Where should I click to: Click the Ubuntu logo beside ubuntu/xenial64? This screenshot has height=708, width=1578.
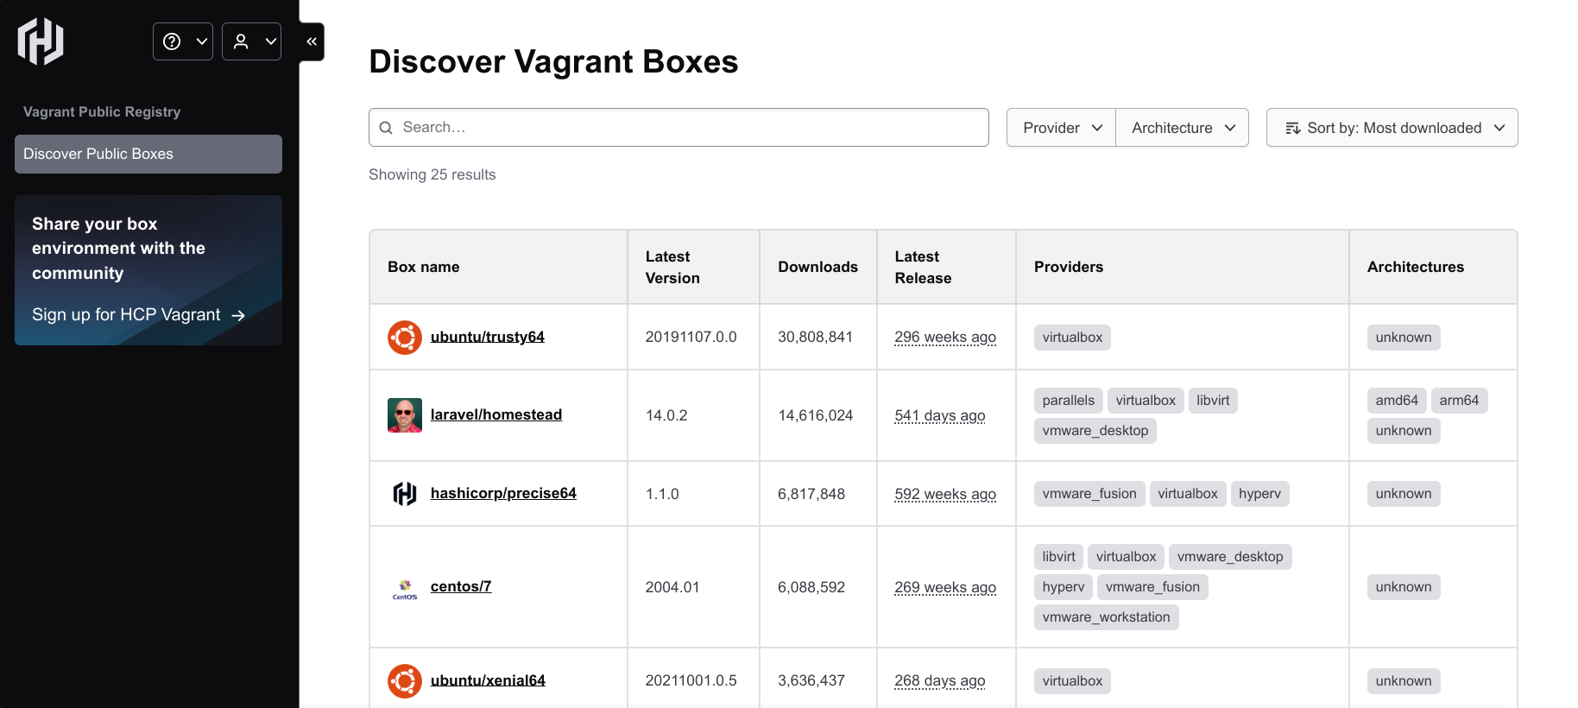404,680
